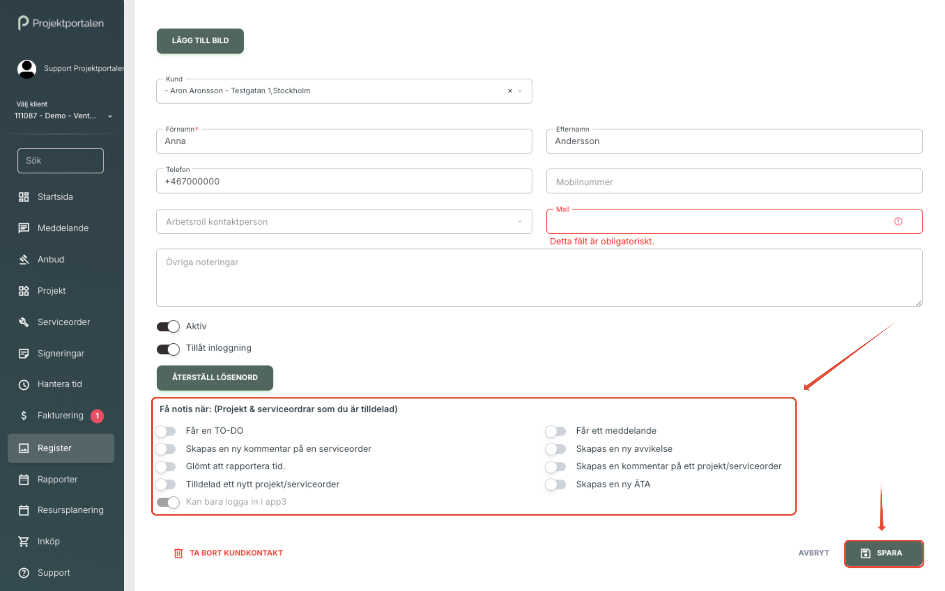Viewport: 945px width, 591px height.
Task: Click the Inköp shopping cart icon
Action: click(x=24, y=541)
